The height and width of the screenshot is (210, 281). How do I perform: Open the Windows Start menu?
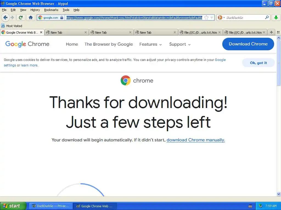[13, 206]
